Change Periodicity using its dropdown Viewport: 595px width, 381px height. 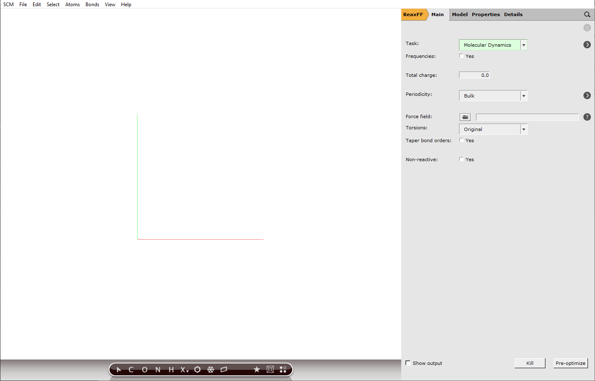524,95
